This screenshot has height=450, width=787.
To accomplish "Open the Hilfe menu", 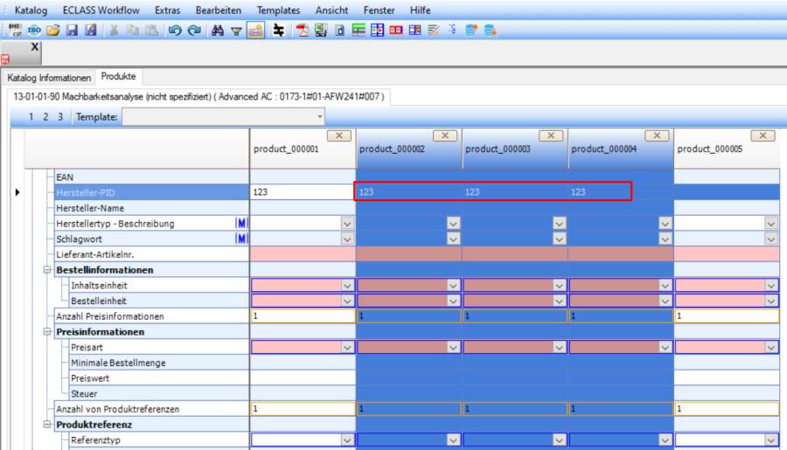I will pyautogui.click(x=420, y=10).
